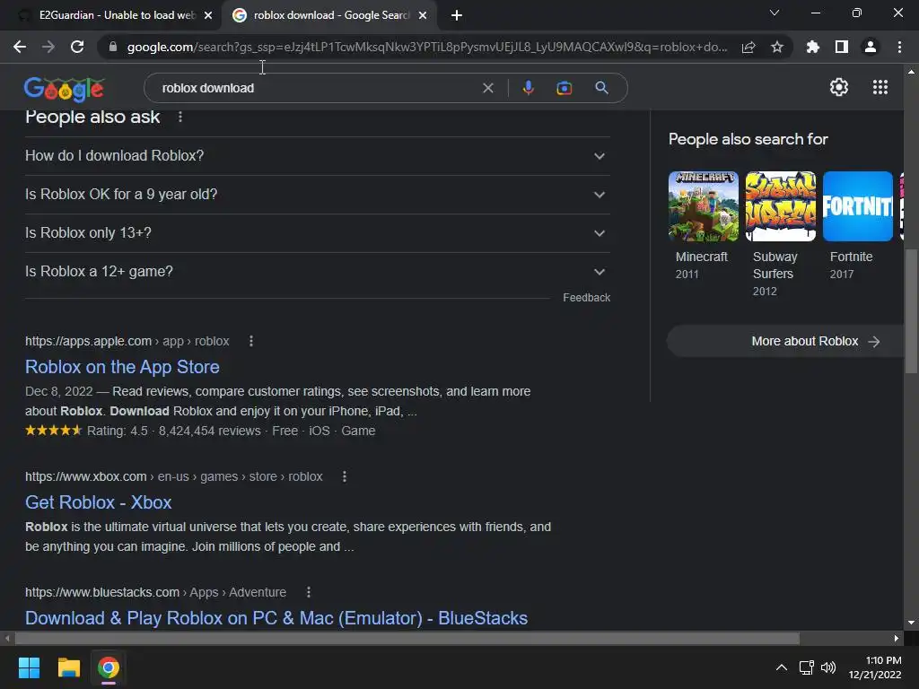
Task: Click the vertical page scrollbar thumb
Action: point(911,310)
